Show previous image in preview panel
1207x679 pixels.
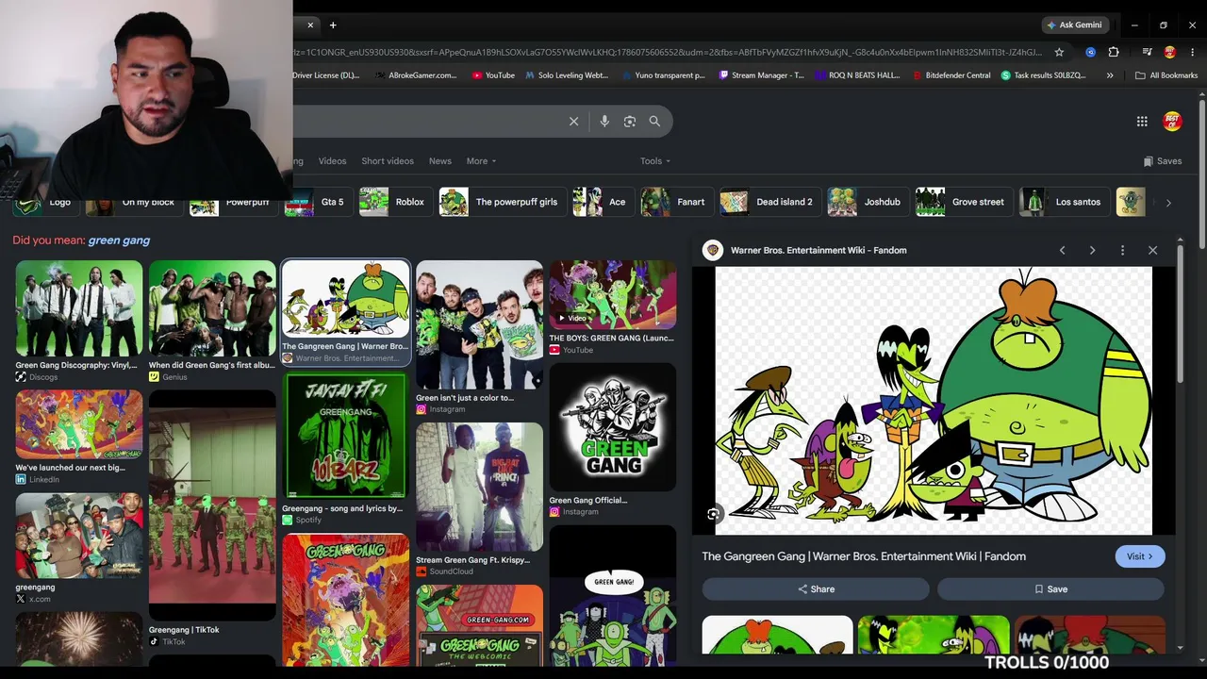pyautogui.click(x=1063, y=250)
